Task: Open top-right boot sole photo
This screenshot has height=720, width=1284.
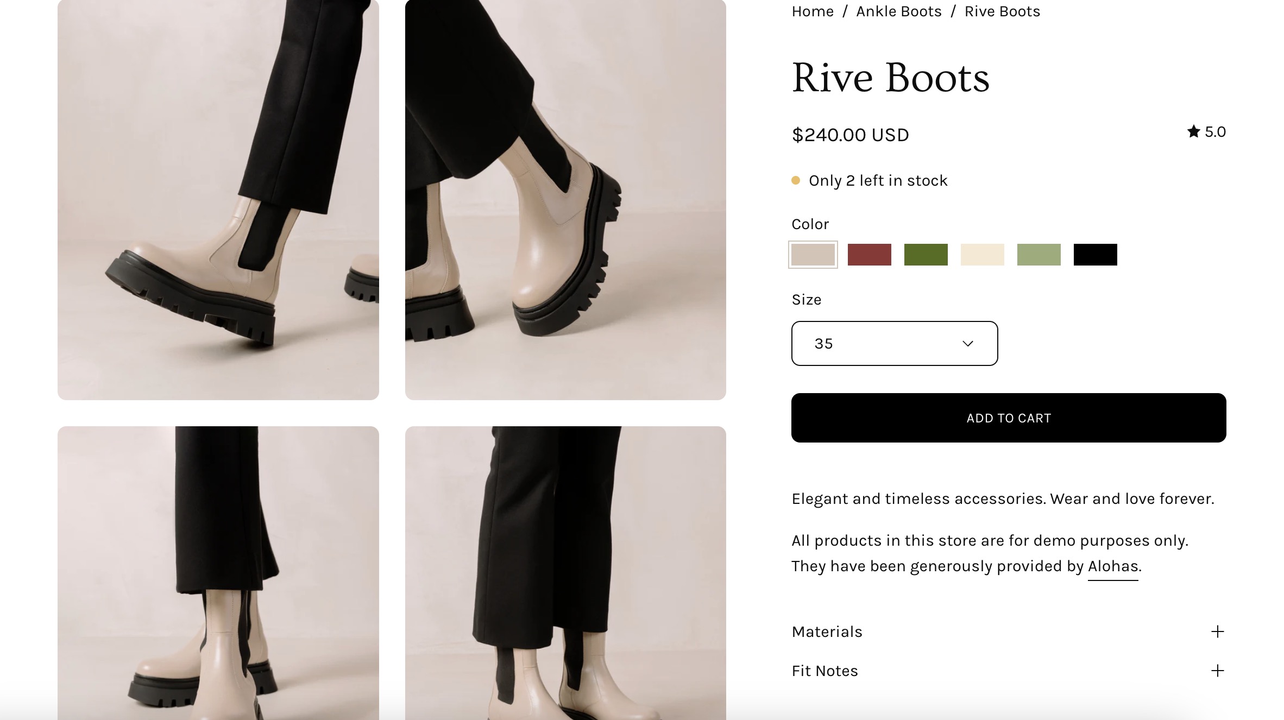Action: 565,200
